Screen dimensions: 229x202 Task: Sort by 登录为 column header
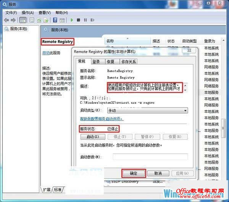211,41
